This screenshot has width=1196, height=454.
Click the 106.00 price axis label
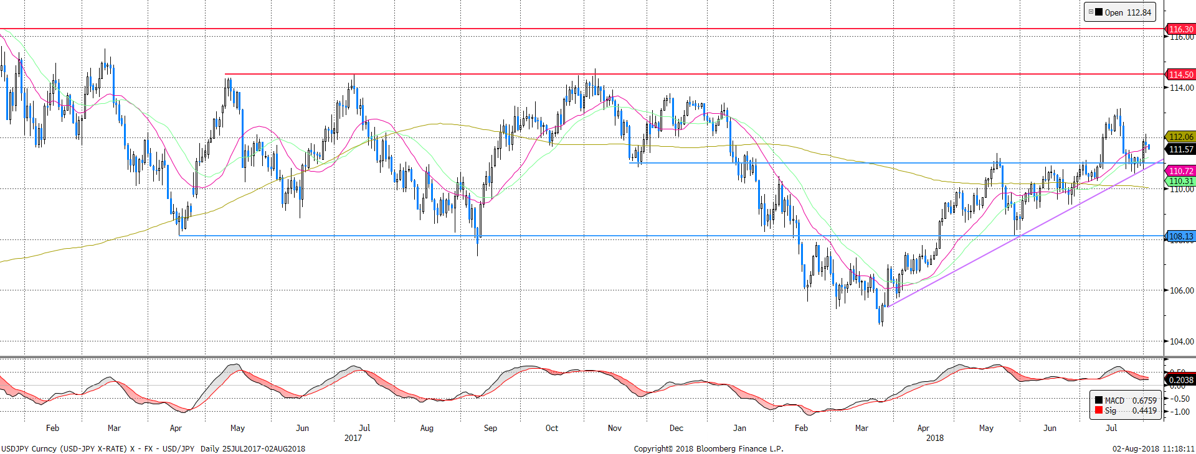click(x=1182, y=290)
